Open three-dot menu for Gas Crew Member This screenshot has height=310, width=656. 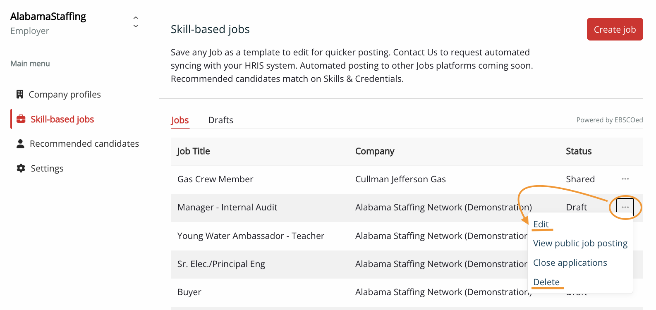pos(625,179)
